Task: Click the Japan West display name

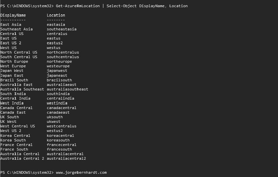Action: tap(12, 71)
